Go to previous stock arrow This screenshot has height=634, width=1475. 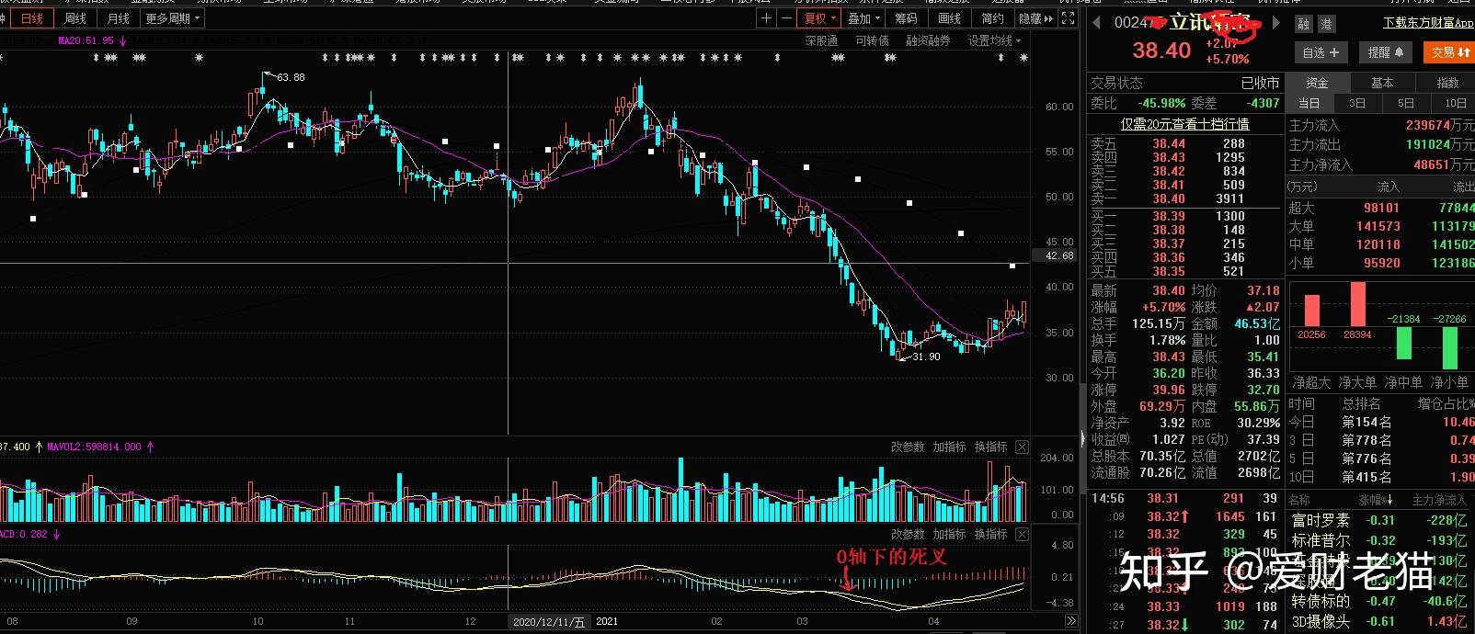click(x=1096, y=23)
